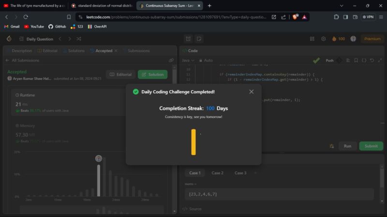Close the Accepted tab
The image size is (387, 217).
coord(116,51)
